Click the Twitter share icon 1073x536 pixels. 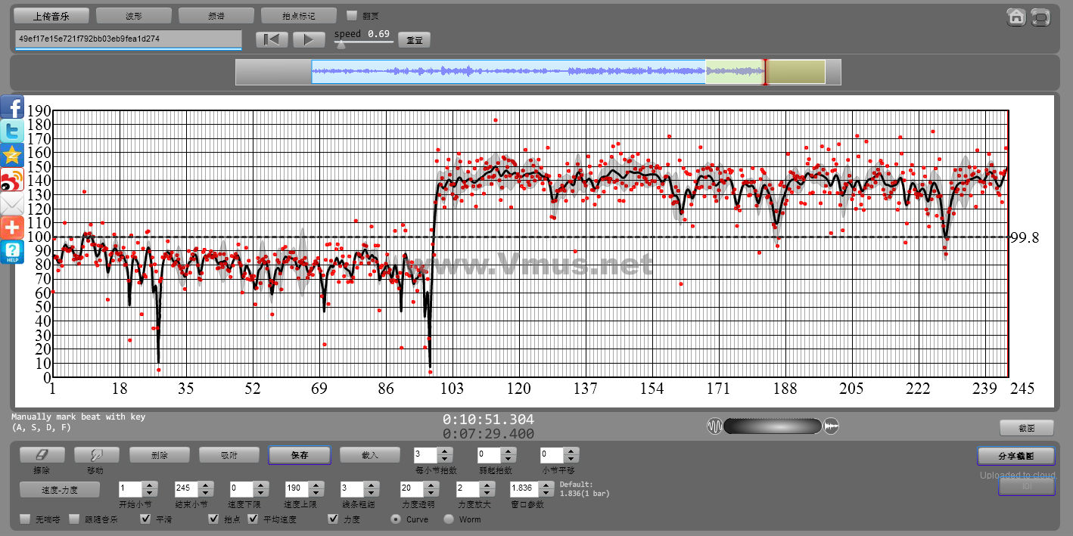[x=12, y=132]
